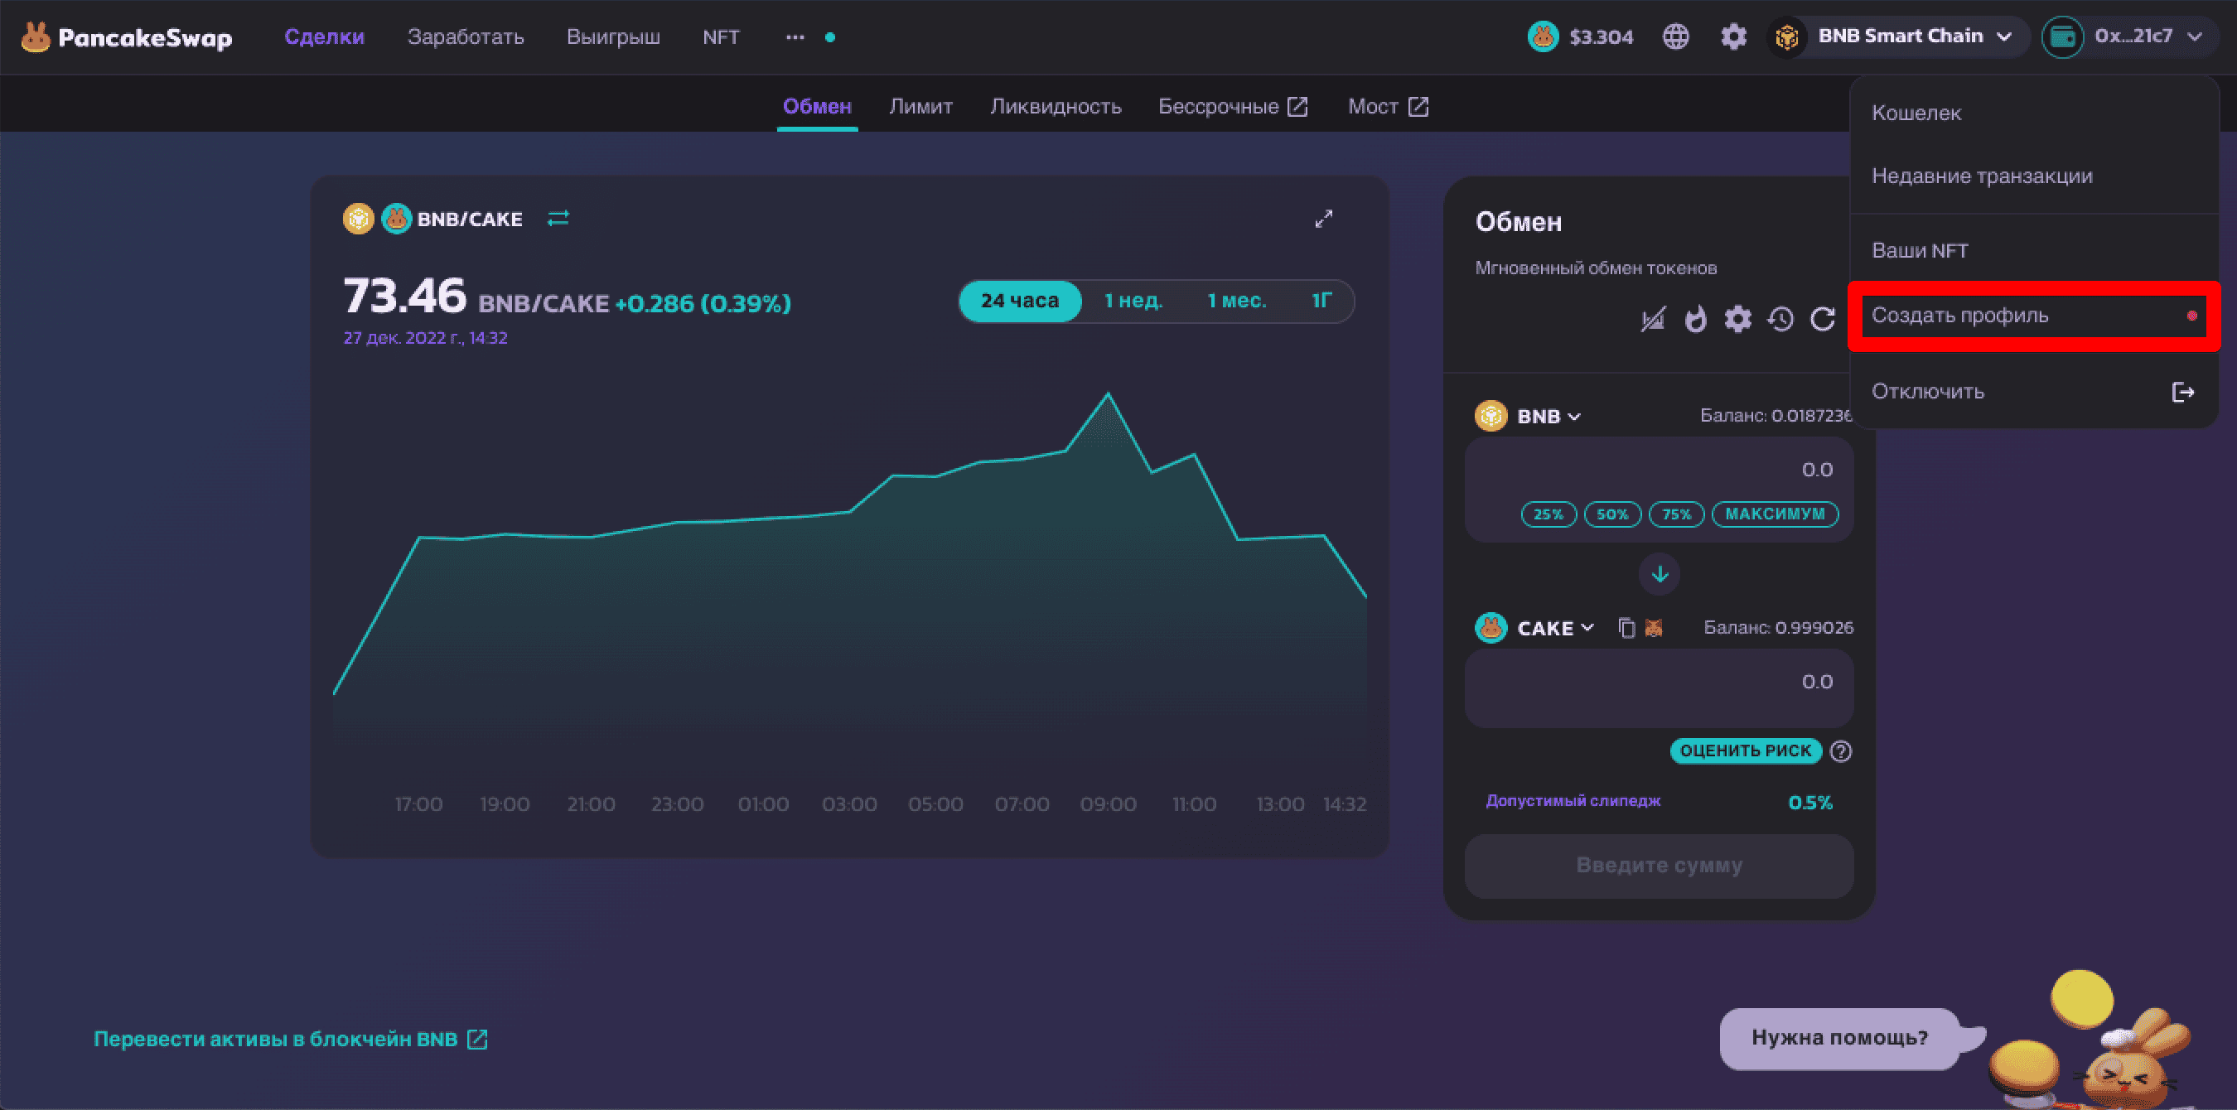Click the BNB chain logo icon
This screenshot has width=2237, height=1110.
point(1786,36)
